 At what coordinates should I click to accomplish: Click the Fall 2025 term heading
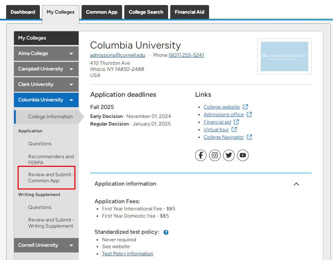pyautogui.click(x=102, y=107)
